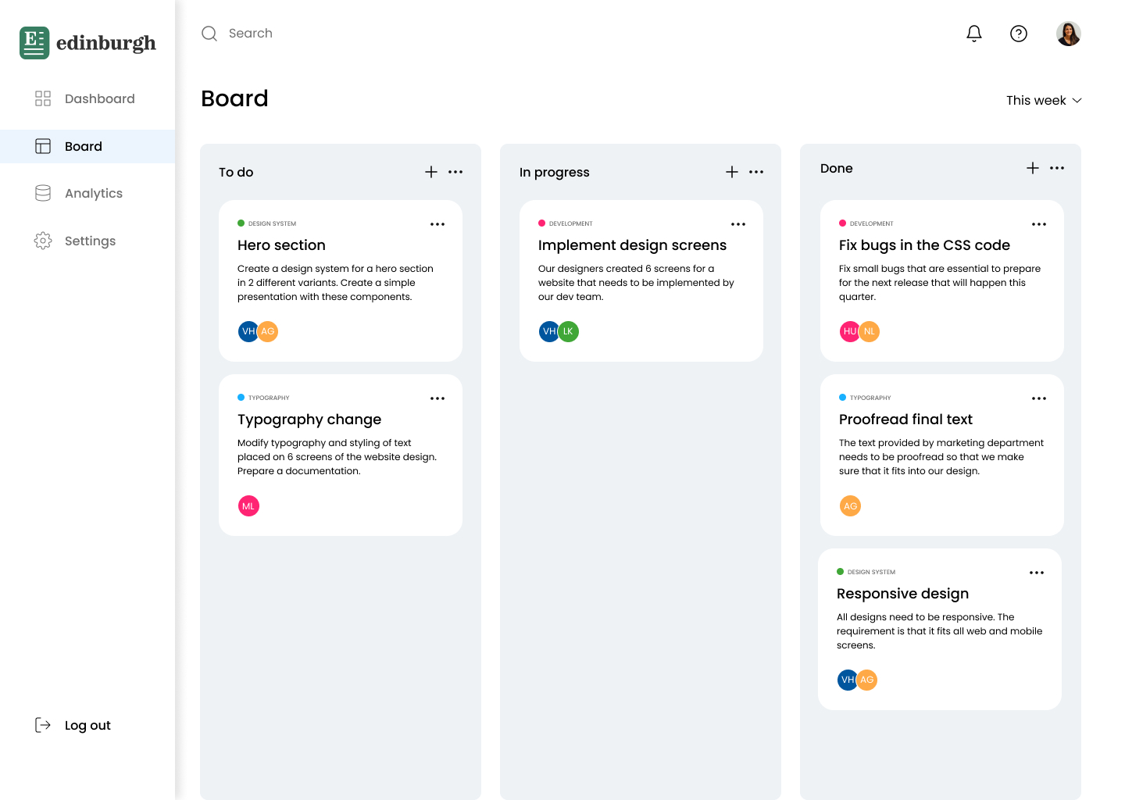The image size is (1125, 800).
Task: Add a new card to In progress column
Action: coord(731,172)
